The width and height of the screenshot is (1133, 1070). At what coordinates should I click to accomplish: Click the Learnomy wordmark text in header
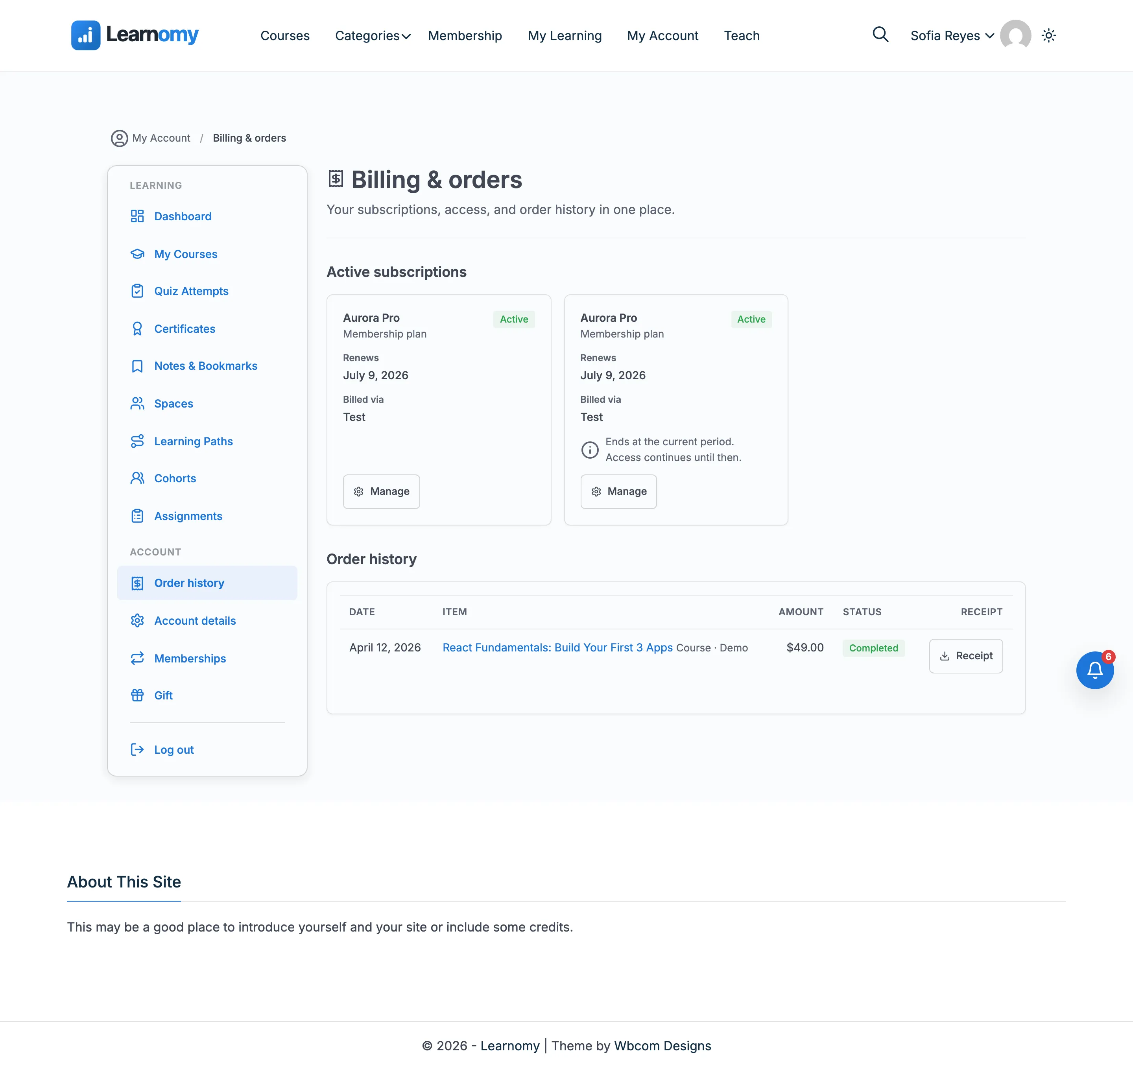tap(152, 35)
